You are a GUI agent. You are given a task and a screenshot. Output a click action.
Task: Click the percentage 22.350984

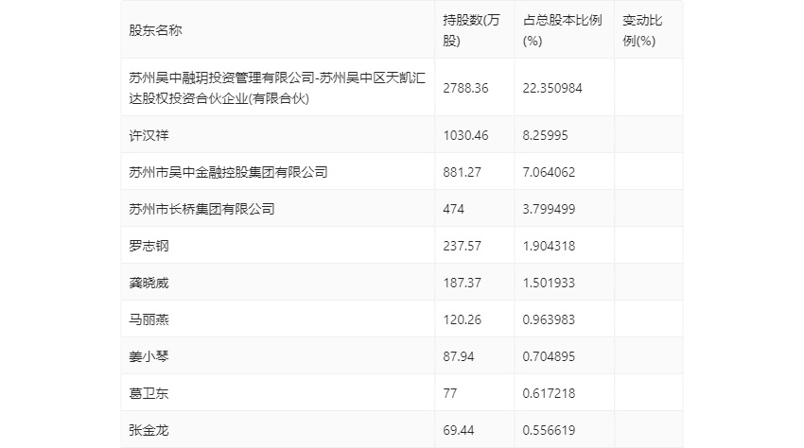coord(552,88)
